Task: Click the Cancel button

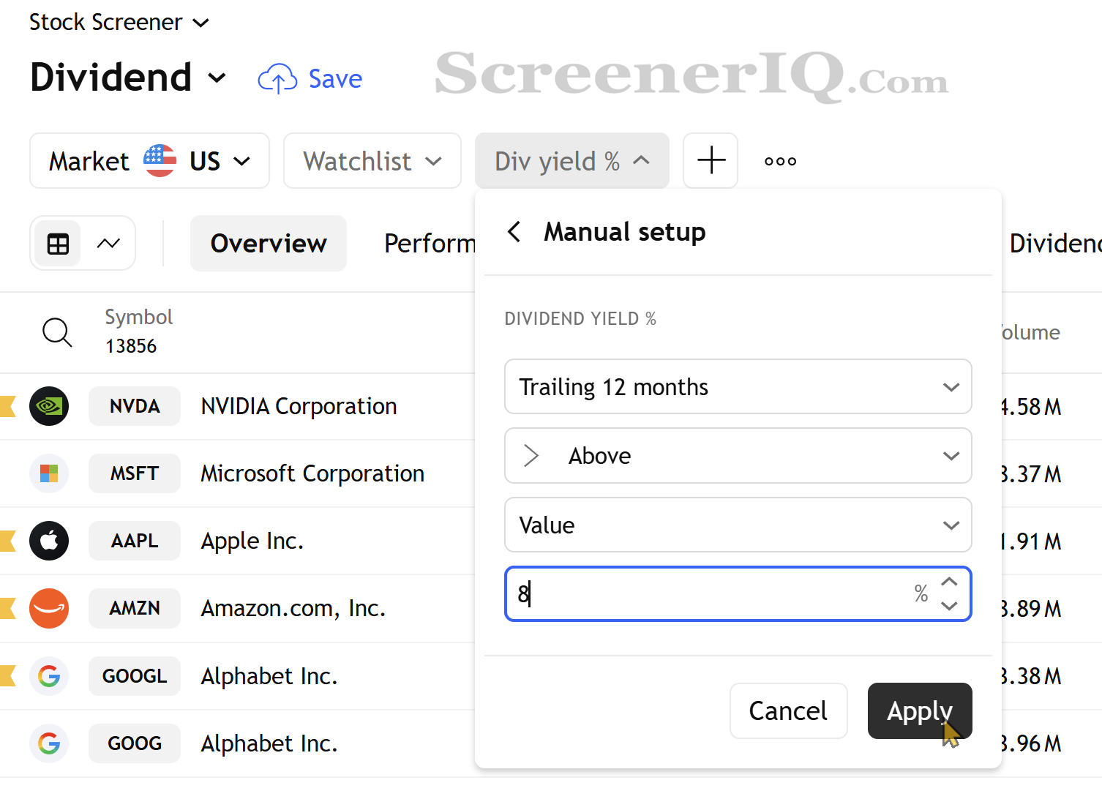Action: (x=788, y=711)
